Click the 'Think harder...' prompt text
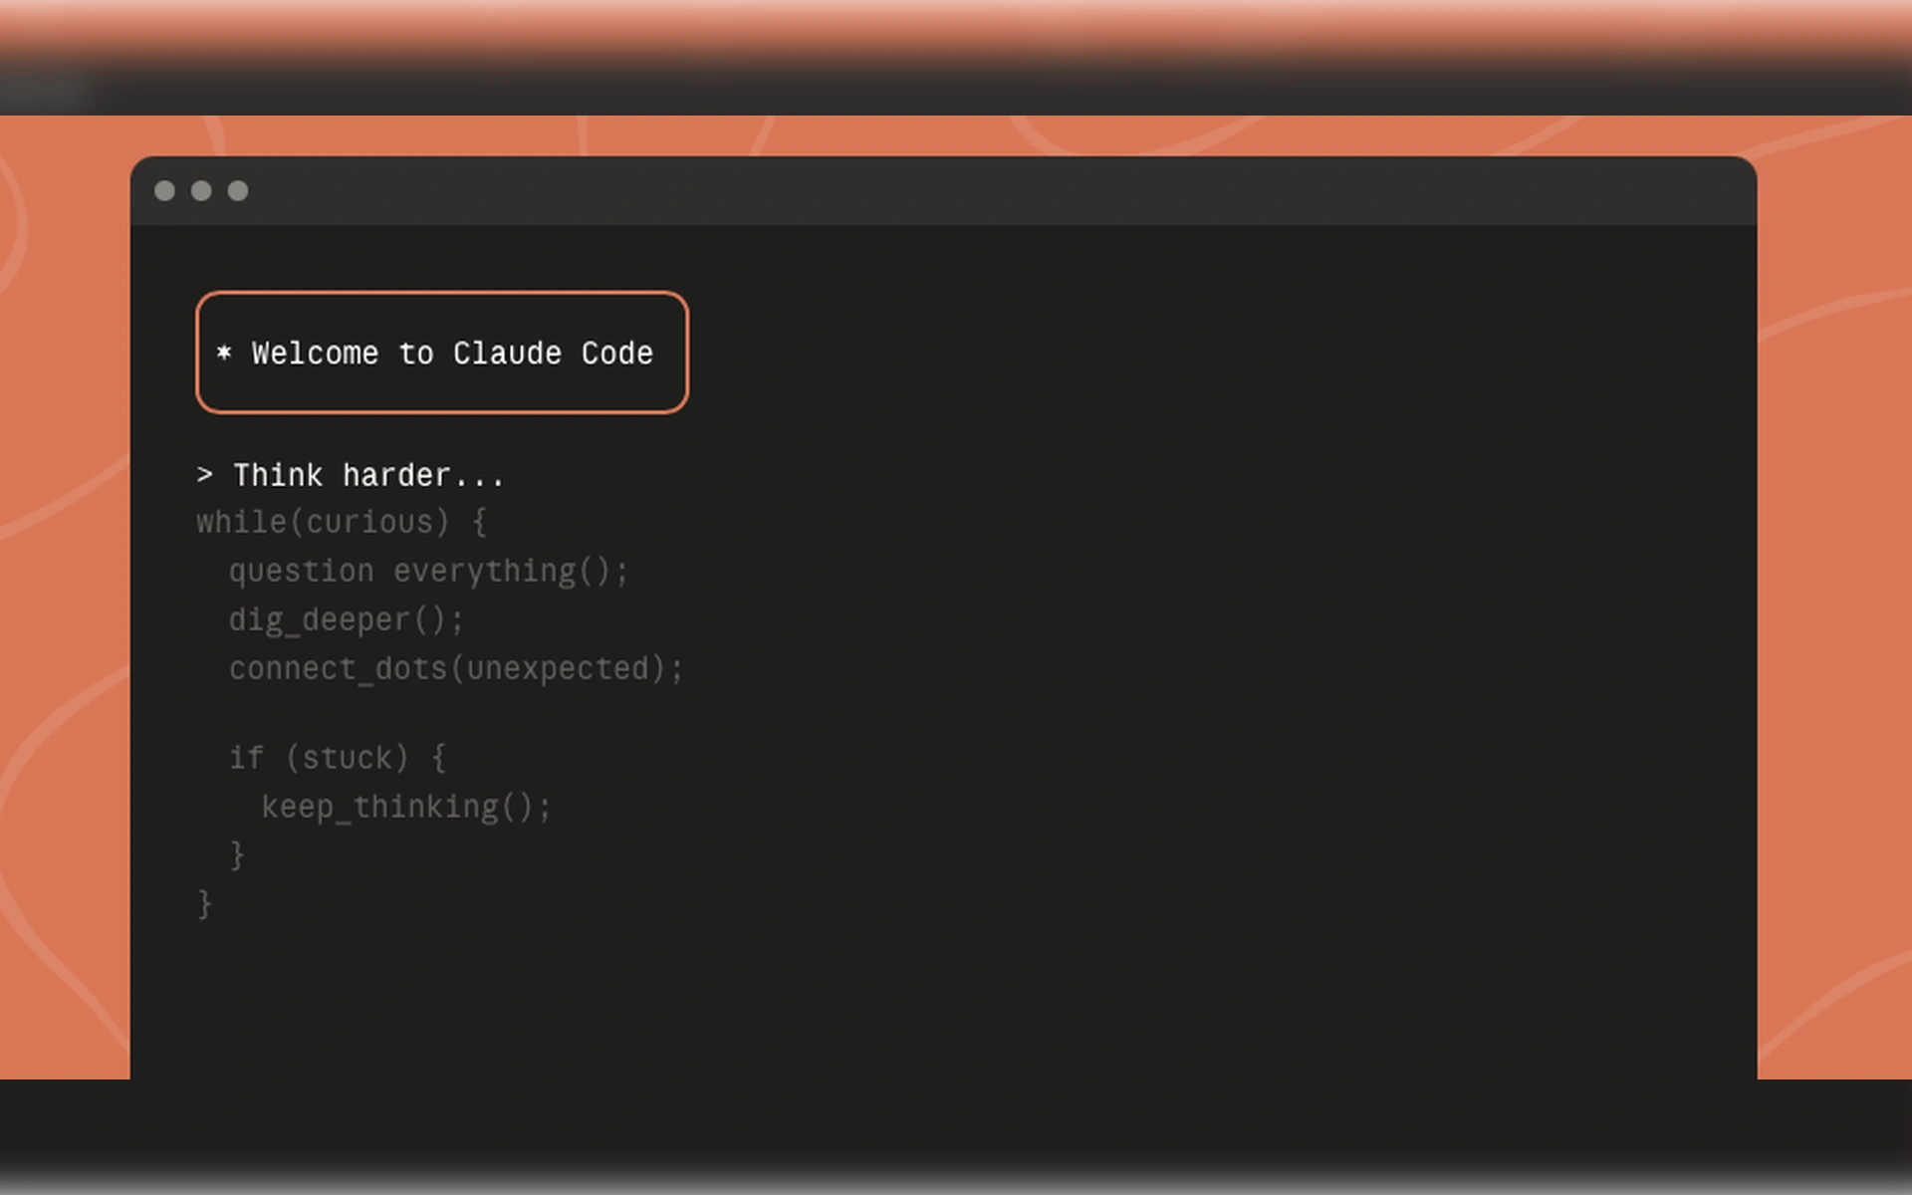The height and width of the screenshot is (1195, 1912). (x=368, y=475)
